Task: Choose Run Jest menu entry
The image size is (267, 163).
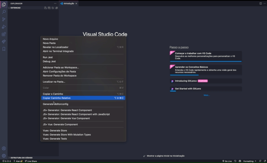Action: (x=83, y=57)
